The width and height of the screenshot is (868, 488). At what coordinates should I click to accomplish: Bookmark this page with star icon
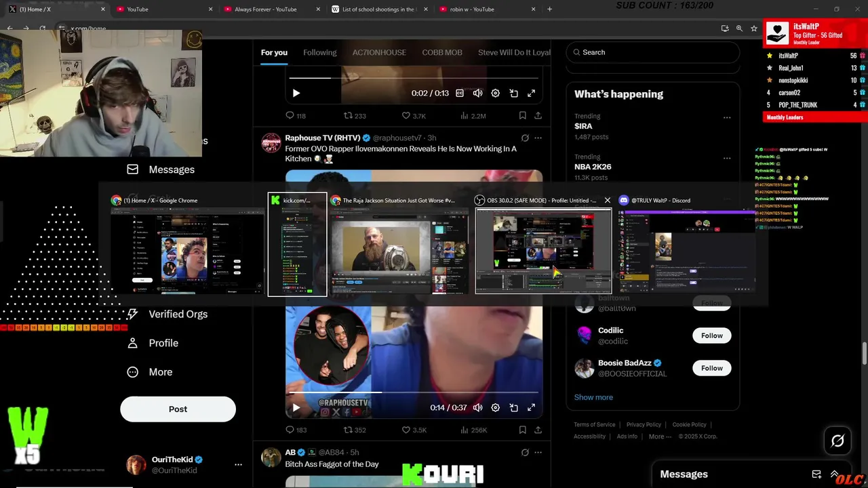pyautogui.click(x=753, y=28)
